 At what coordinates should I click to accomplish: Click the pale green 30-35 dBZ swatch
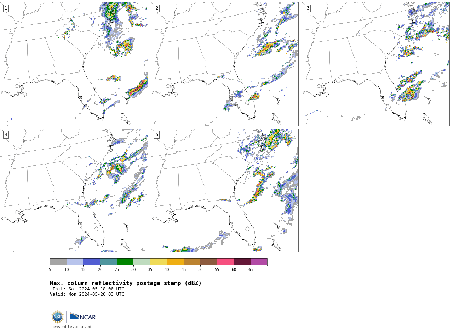[142, 262]
